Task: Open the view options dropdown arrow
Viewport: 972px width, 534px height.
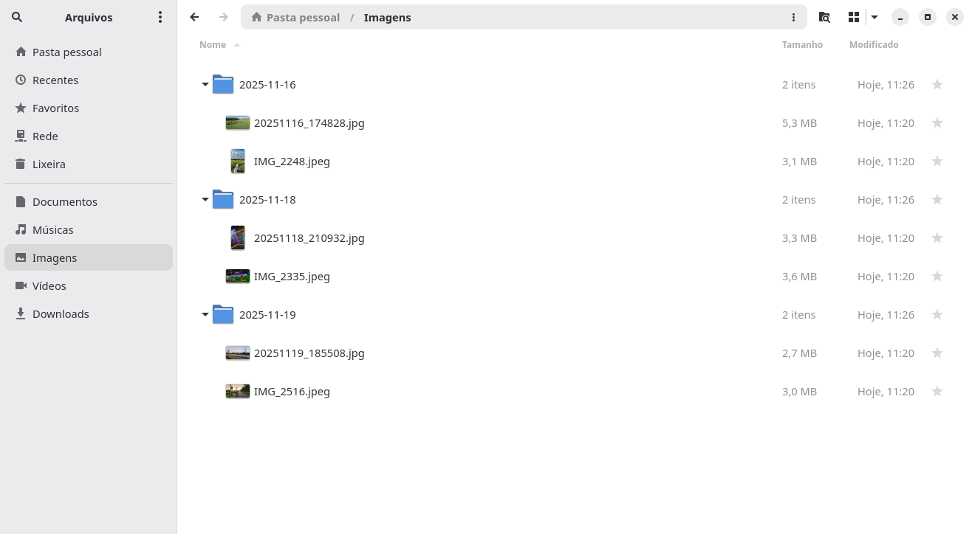Action: tap(875, 17)
